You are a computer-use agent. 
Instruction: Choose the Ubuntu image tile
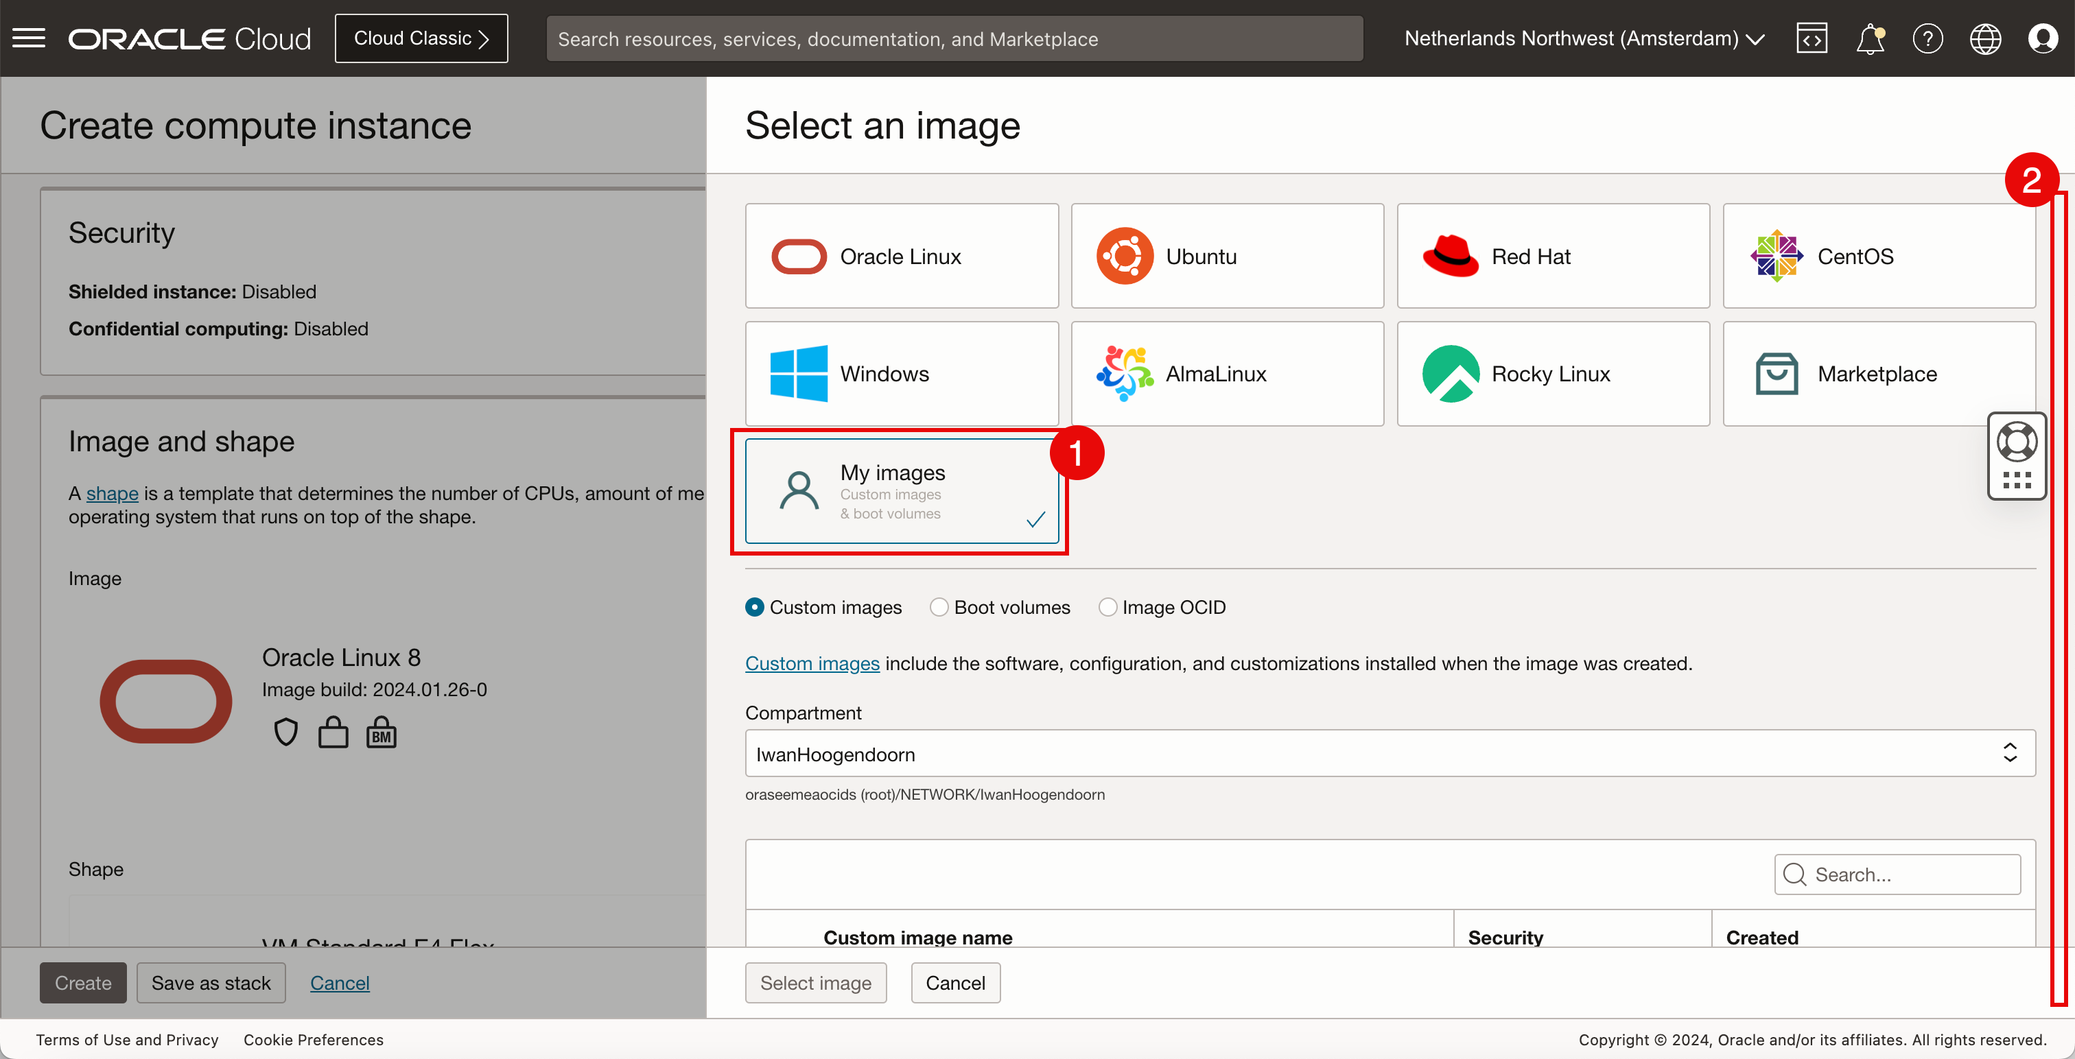pyautogui.click(x=1227, y=256)
